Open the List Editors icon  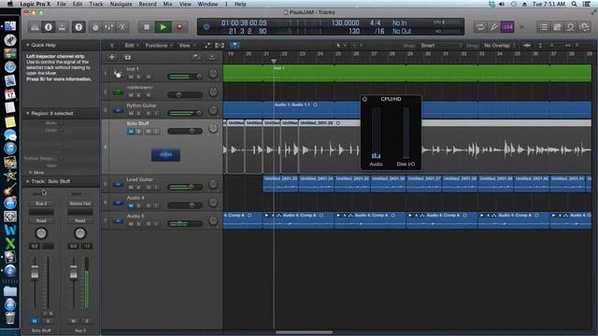point(544,27)
